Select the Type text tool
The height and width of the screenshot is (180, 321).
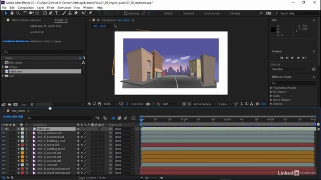coord(57,13)
